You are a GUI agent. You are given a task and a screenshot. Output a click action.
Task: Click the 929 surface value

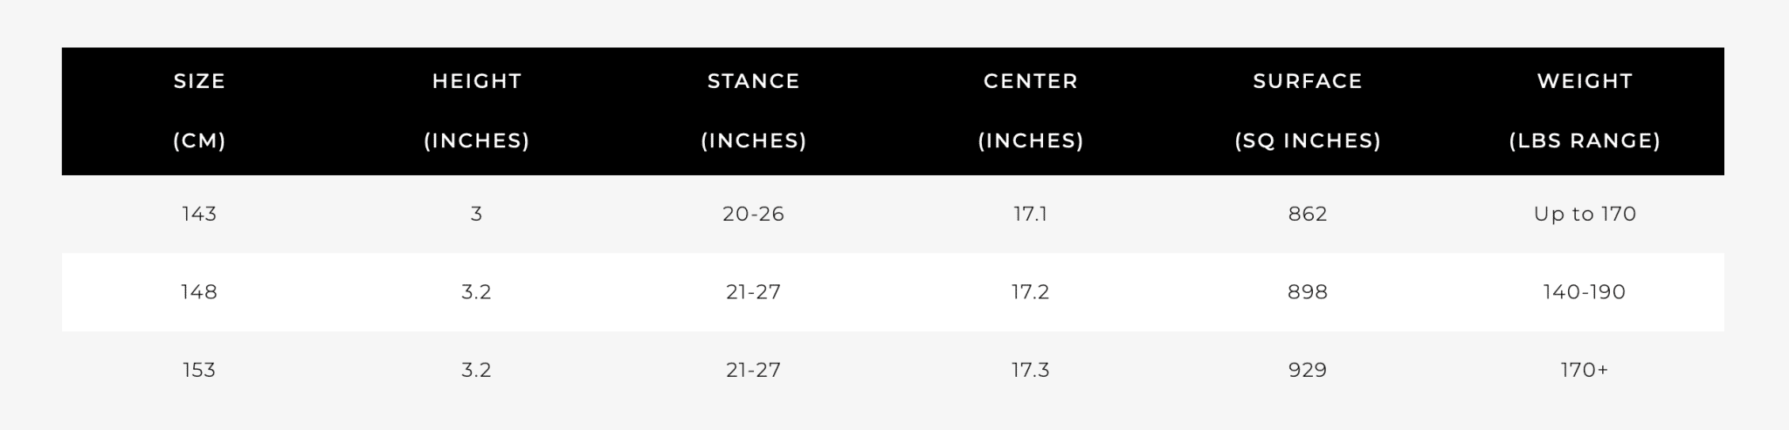(x=1308, y=370)
